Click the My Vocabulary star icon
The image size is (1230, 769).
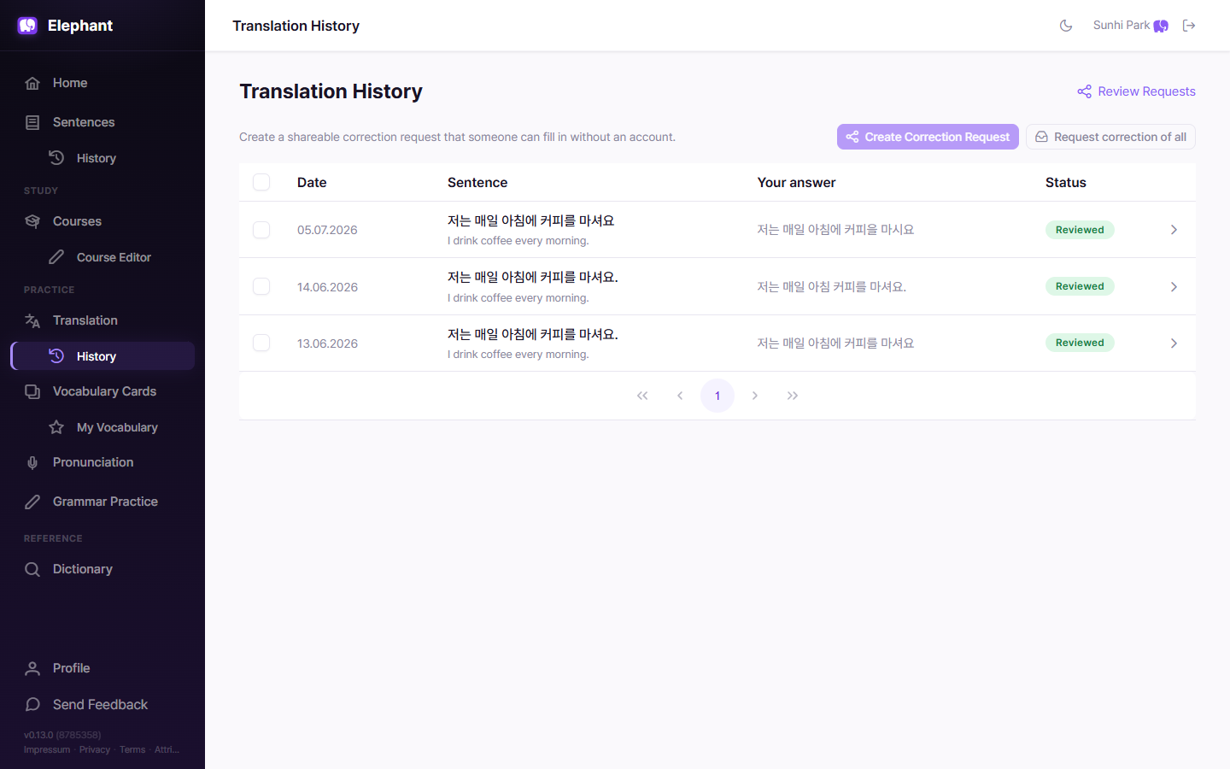point(56,427)
